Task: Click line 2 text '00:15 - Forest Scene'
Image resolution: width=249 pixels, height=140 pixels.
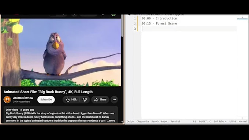Action: coord(159,23)
